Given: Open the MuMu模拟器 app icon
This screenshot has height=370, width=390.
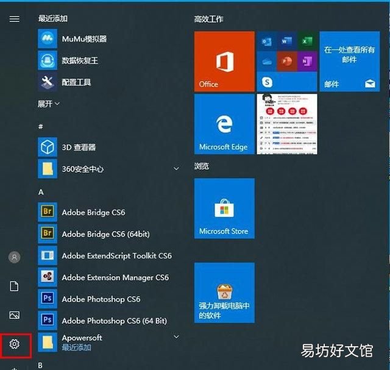Looking at the screenshot, I should pyautogui.click(x=48, y=38).
